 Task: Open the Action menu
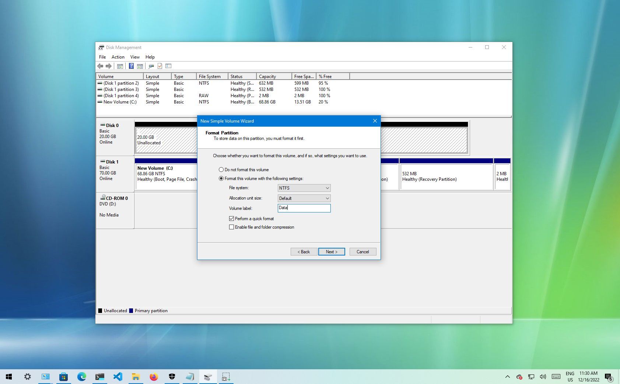118,57
